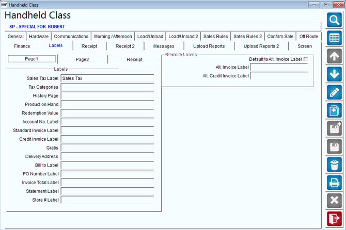The image size is (346, 230).
Task: Select the Morning / Afternoon tab
Action: click(x=113, y=36)
